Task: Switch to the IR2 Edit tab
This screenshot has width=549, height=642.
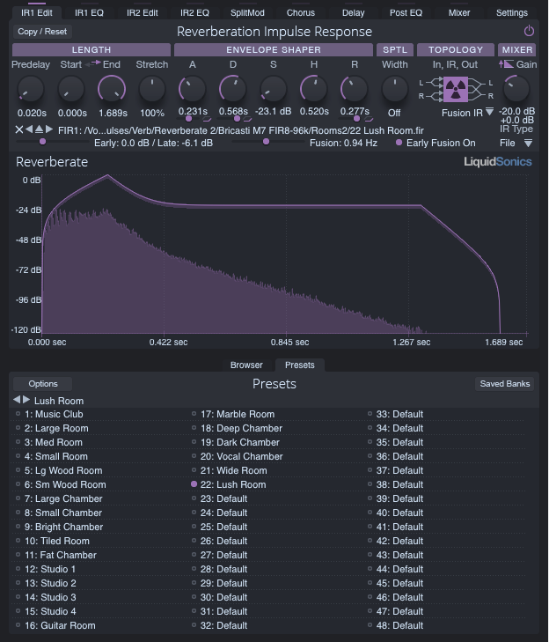Action: (x=142, y=12)
